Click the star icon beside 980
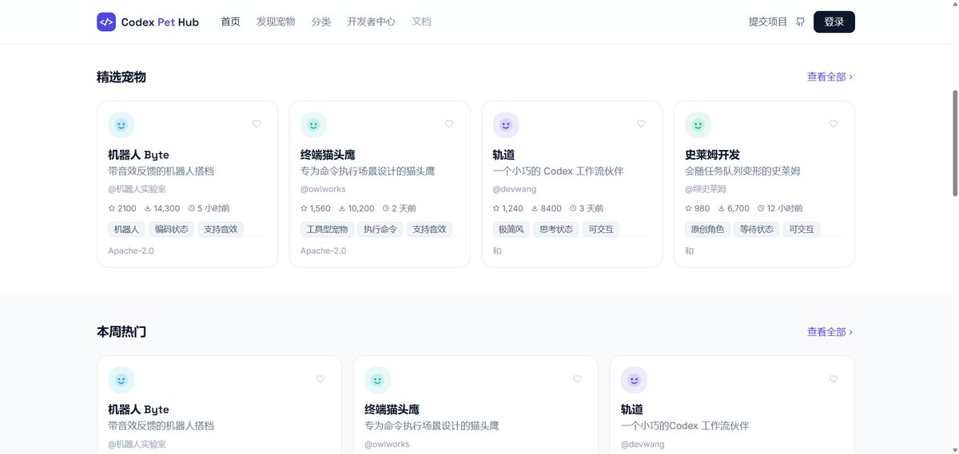 [689, 208]
